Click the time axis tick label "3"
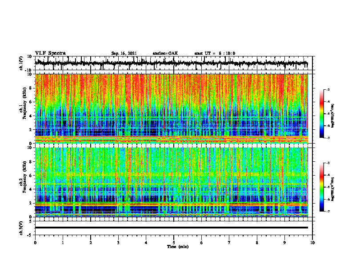Screen dimensions: 352x272 coord(118,243)
